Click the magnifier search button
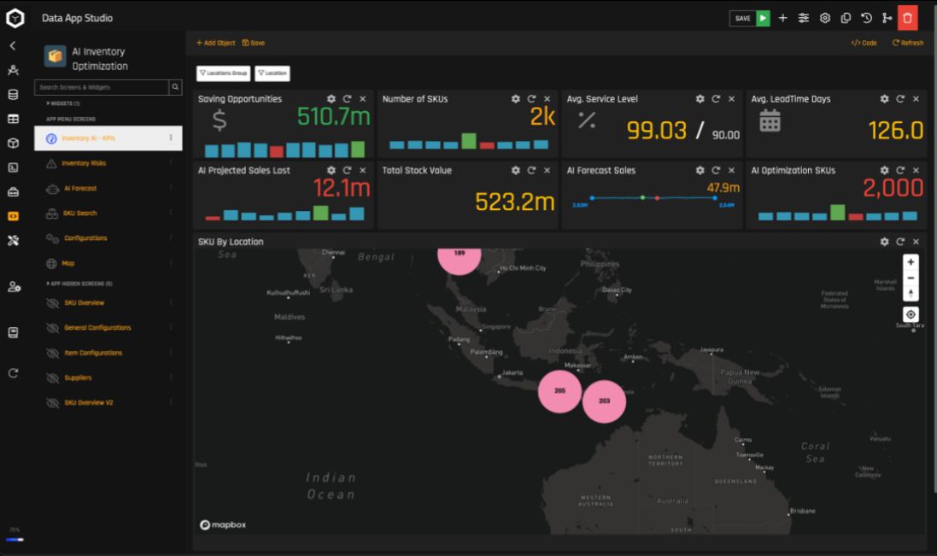The width and height of the screenshot is (937, 556). pyautogui.click(x=176, y=87)
